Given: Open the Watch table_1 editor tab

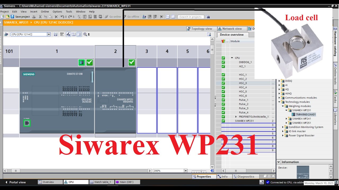Looking at the screenshot, I should pyautogui.click(x=101, y=182).
